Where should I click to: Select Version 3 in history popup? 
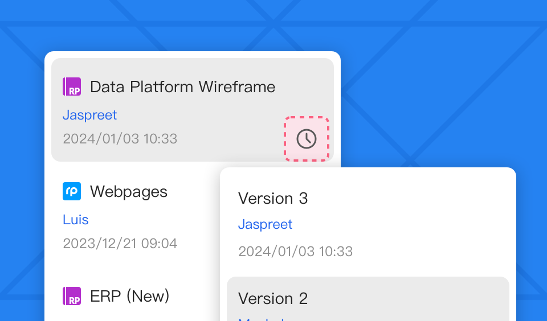pyautogui.click(x=273, y=198)
